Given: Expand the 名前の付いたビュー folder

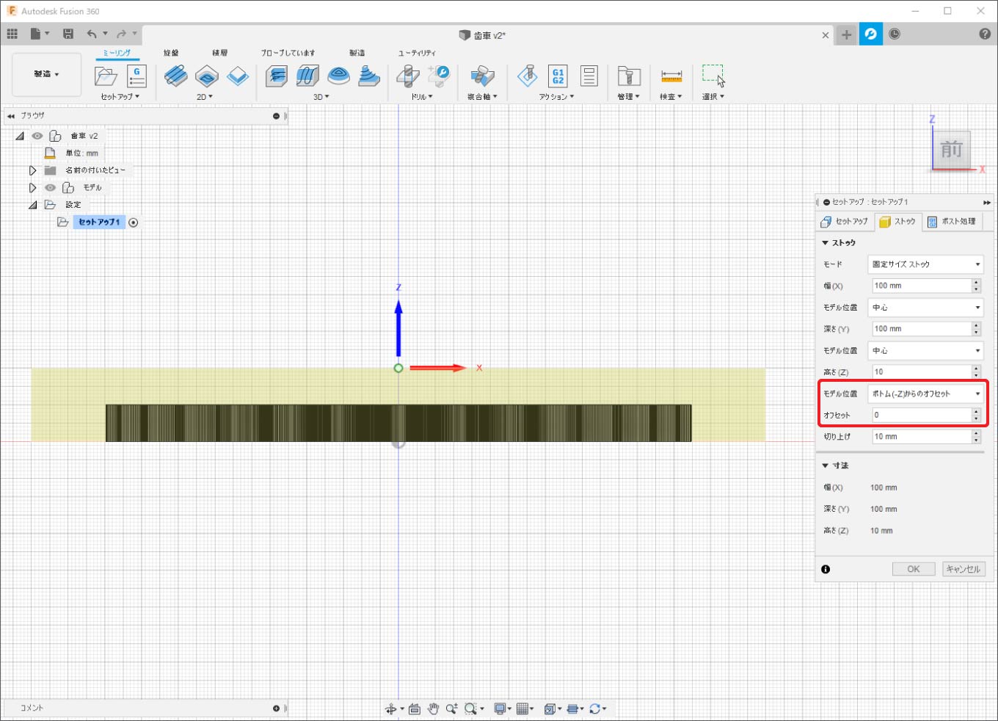Looking at the screenshot, I should 32,170.
